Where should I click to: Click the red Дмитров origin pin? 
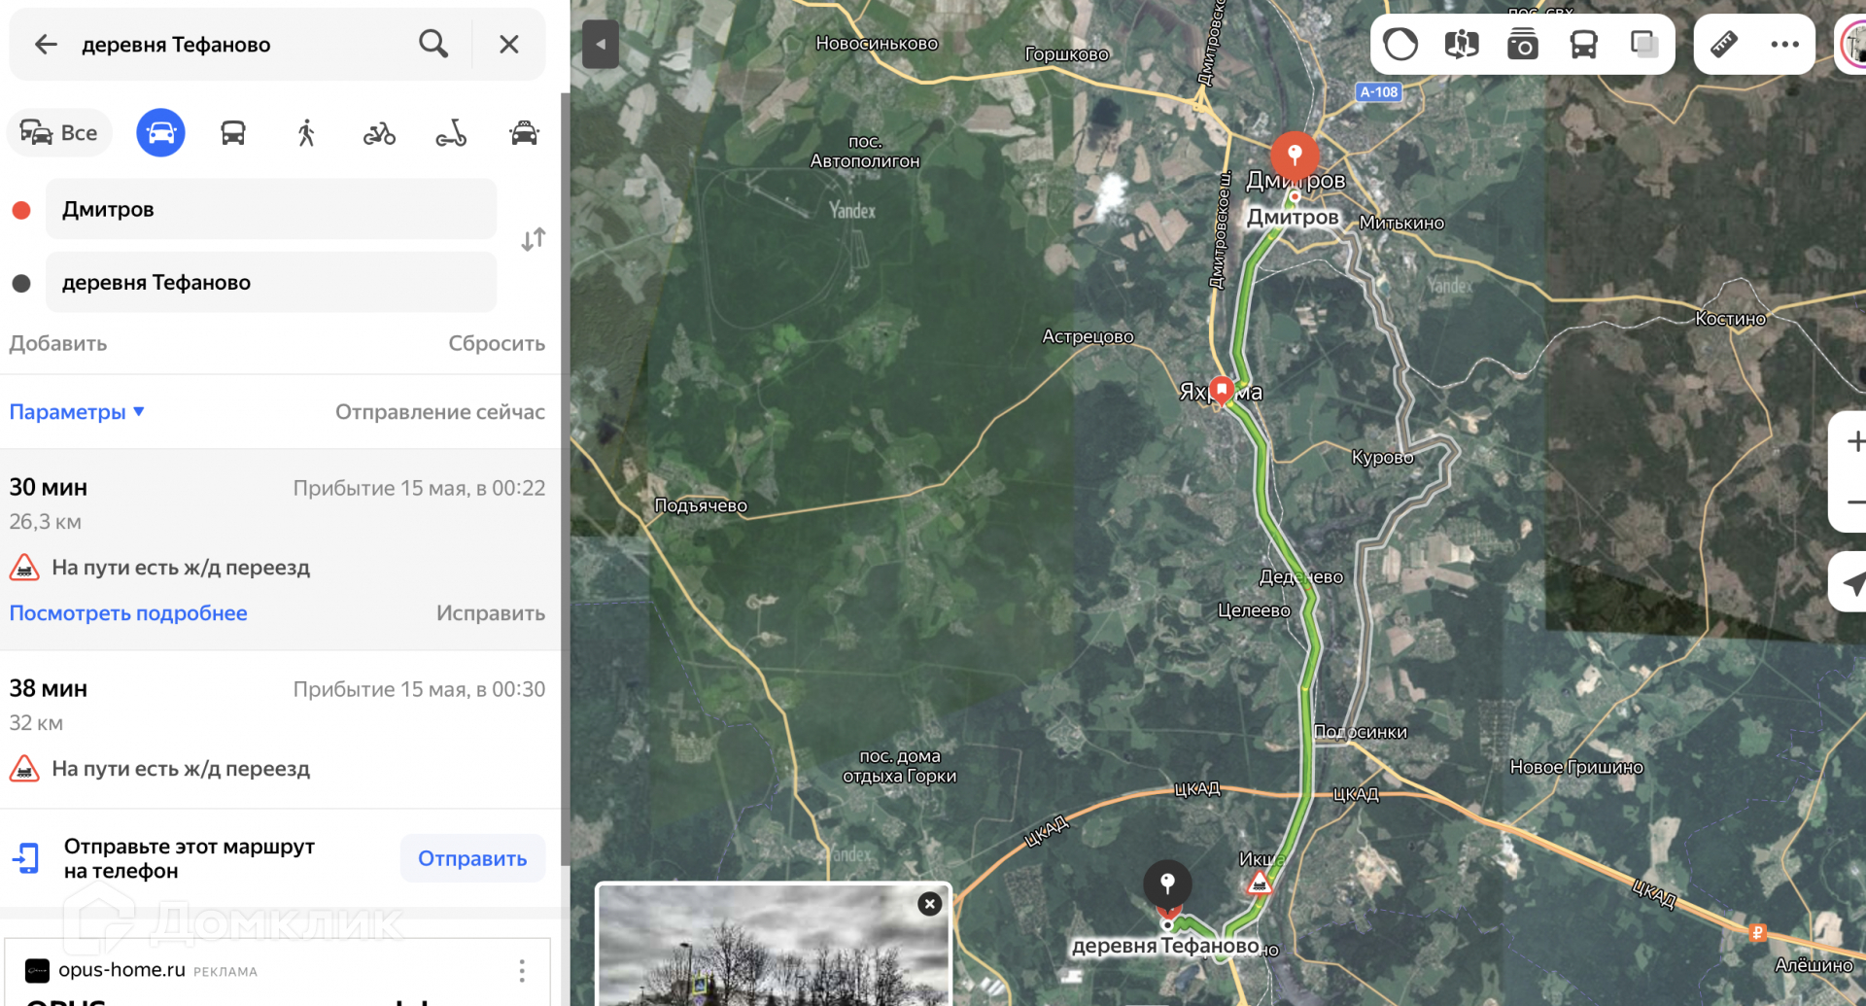[1295, 156]
